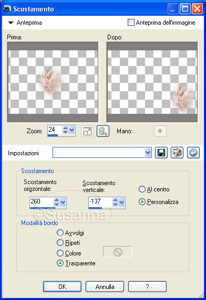Randomize parameters with the dice icon
The height and width of the screenshot is (300, 206).
point(177,153)
